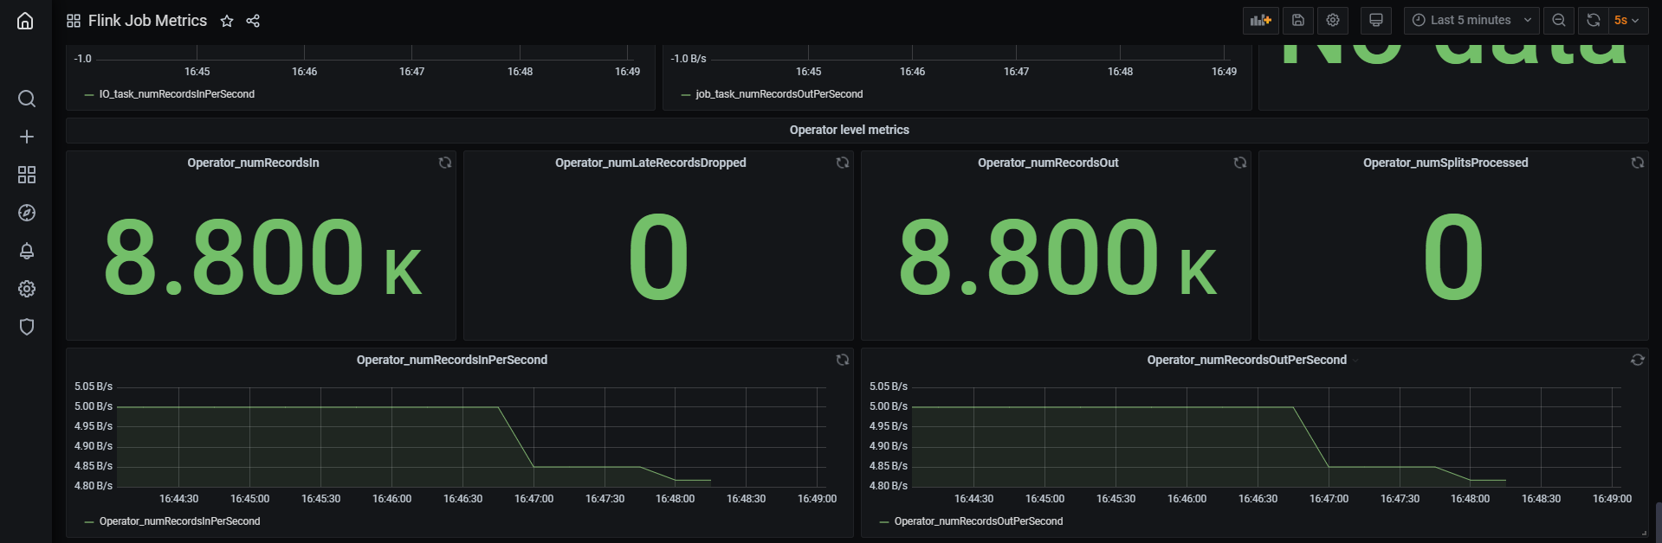Click Operator_numRecordsInPerSecond legend color line
The width and height of the screenshot is (1662, 543).
tap(89, 522)
